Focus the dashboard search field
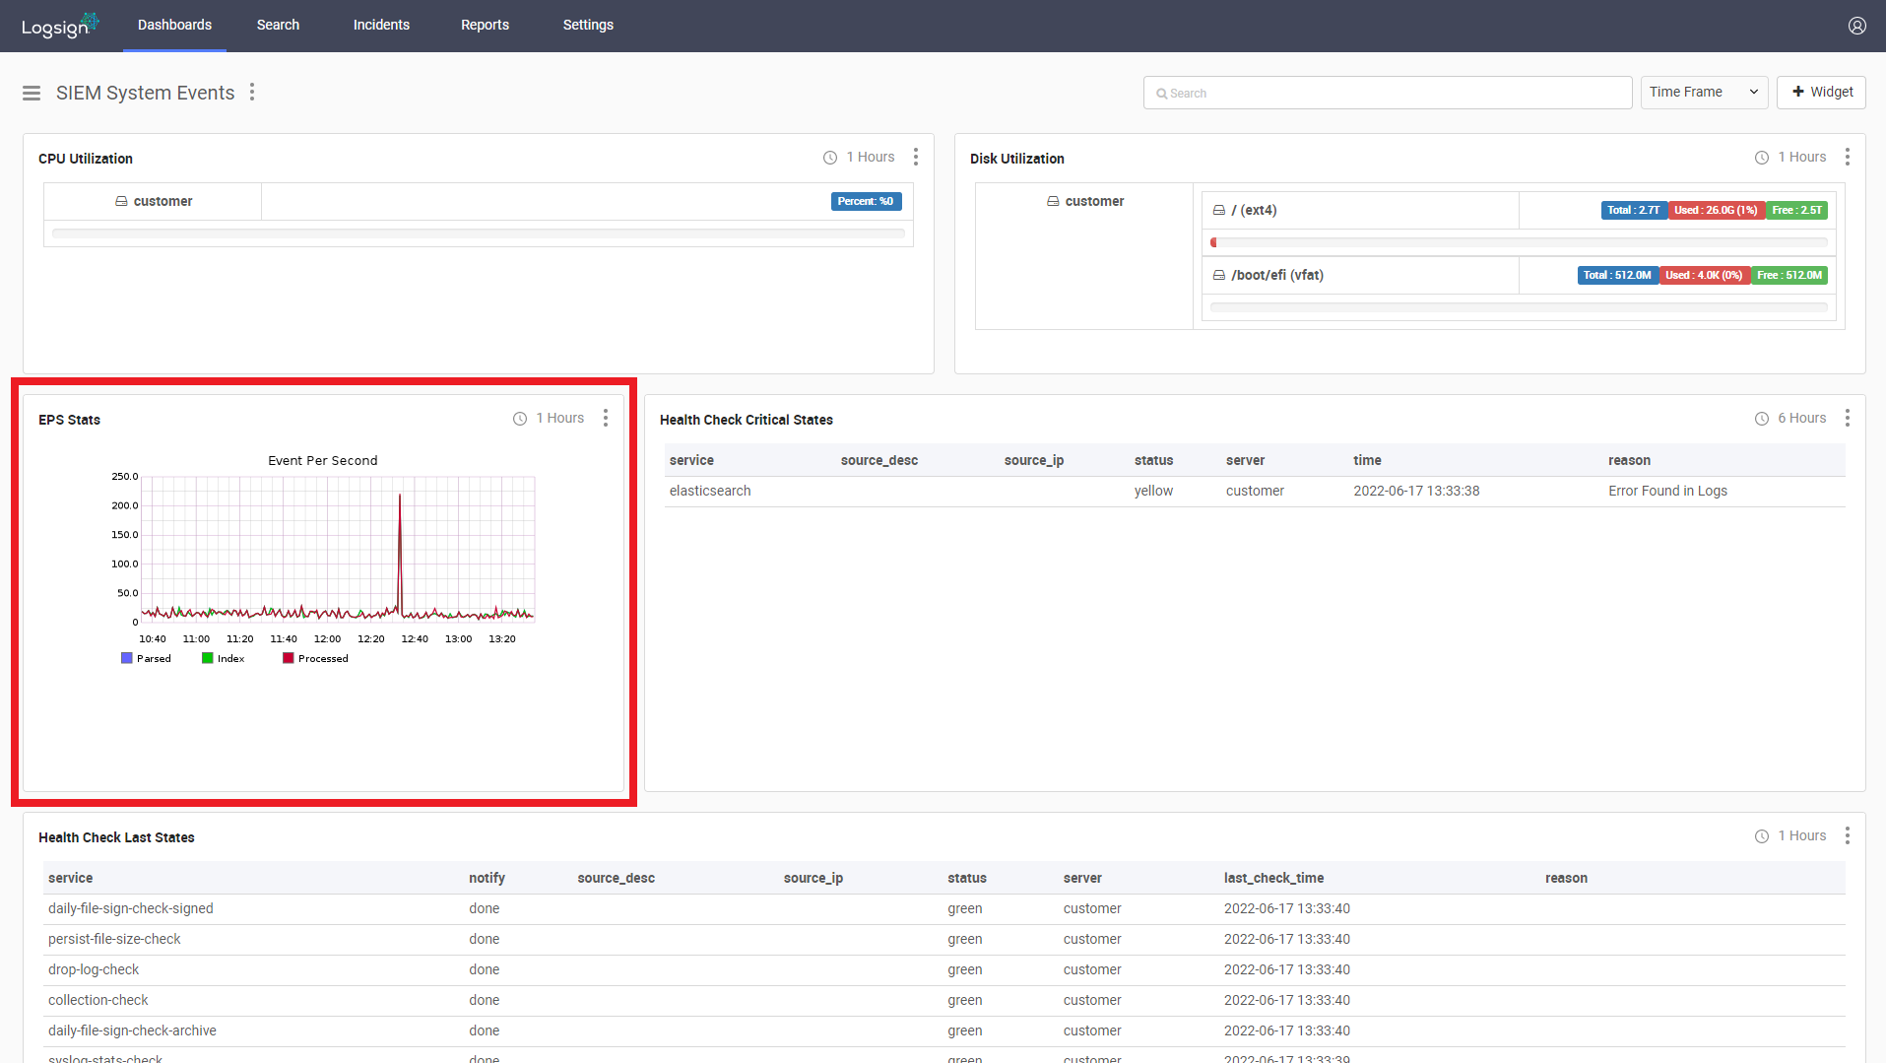The height and width of the screenshot is (1063, 1886). coord(1388,93)
